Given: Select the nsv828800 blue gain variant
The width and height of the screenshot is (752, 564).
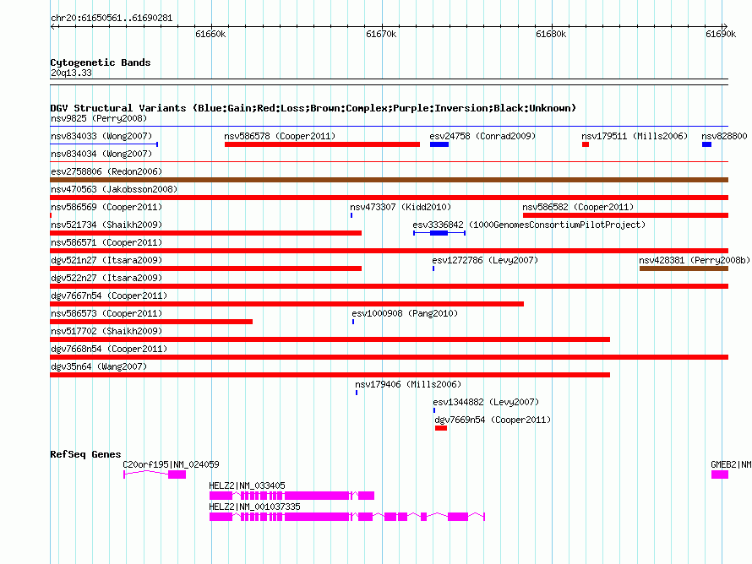Looking at the screenshot, I should coord(706,144).
